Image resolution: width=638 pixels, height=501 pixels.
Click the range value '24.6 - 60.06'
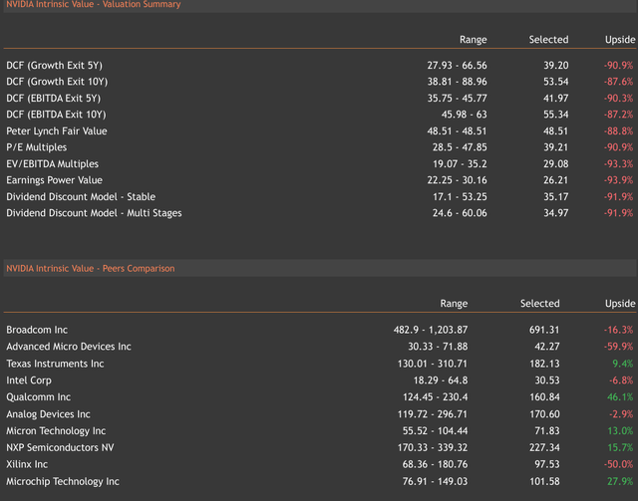pos(460,213)
